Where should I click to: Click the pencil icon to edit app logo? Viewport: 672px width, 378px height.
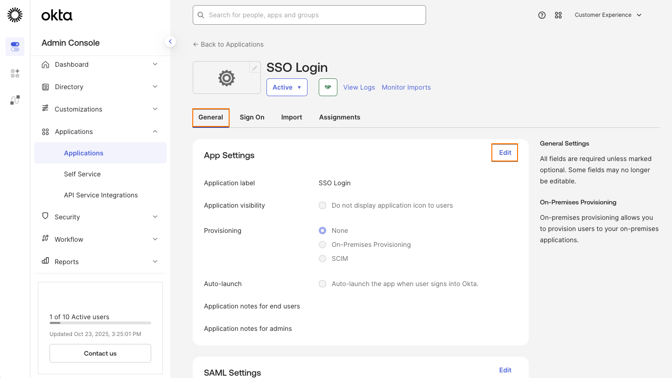255,67
